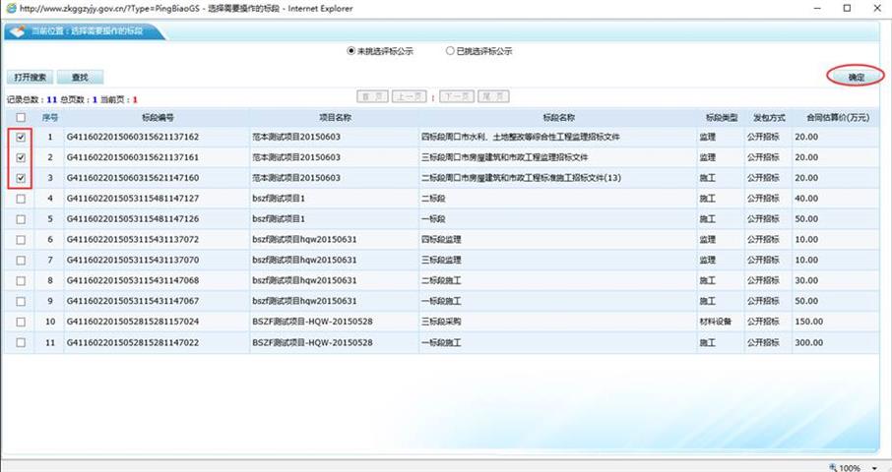Click the Internet Explorer icon in title bar
The width and height of the screenshot is (892, 472).
click(x=10, y=8)
